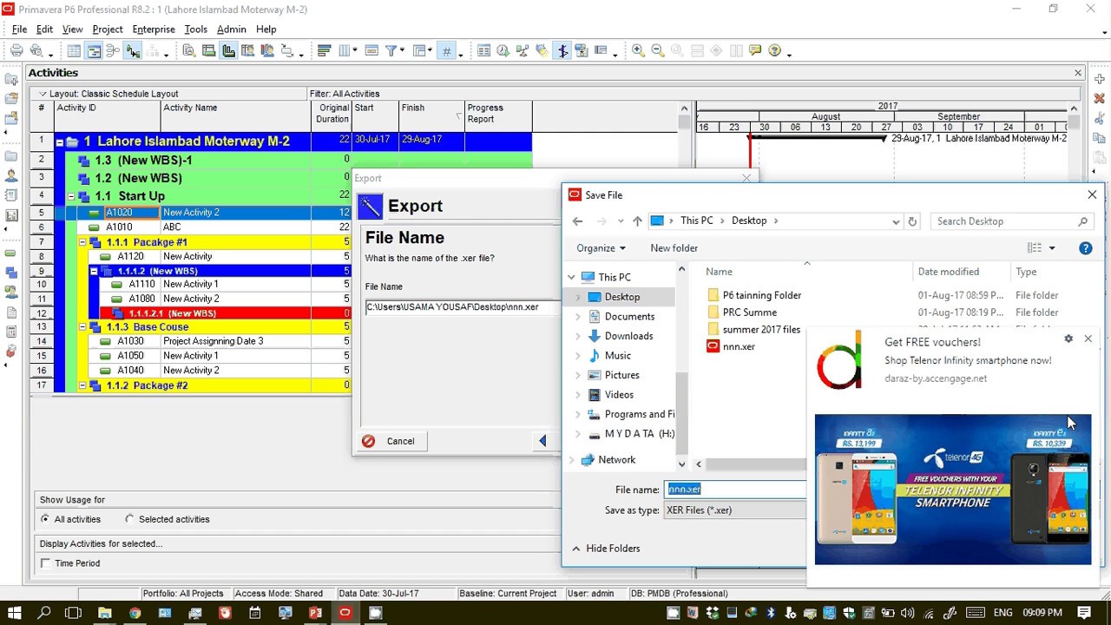Collapse the Lahore Islambad Moterway M-2 node
Image resolution: width=1111 pixels, height=625 pixels.
pyautogui.click(x=60, y=141)
